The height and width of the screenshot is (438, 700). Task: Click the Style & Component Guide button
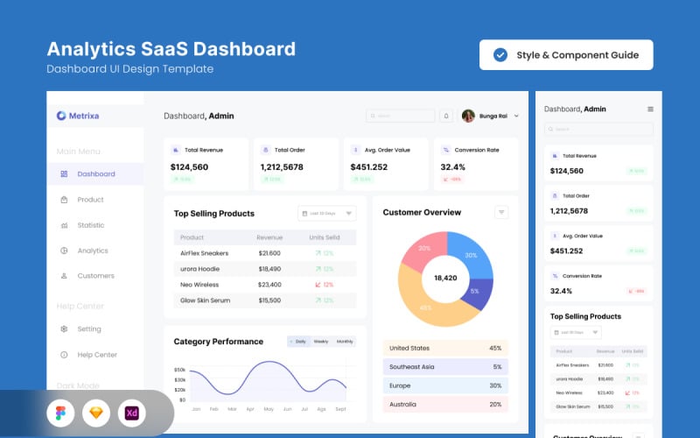[565, 54]
